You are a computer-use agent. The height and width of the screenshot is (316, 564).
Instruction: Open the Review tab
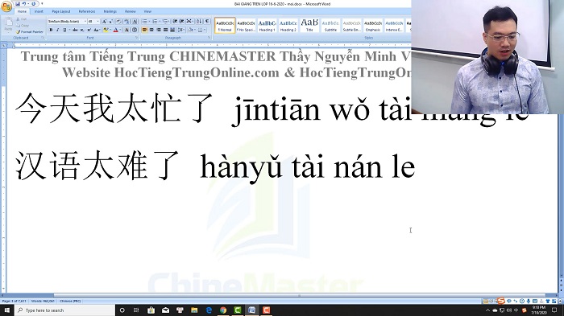click(131, 11)
